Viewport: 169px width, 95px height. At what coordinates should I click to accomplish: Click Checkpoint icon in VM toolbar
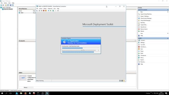[x=53, y=11]
